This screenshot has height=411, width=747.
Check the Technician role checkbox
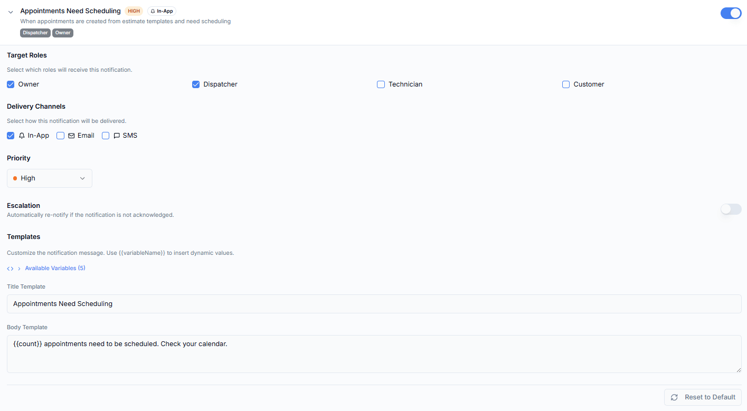381,84
